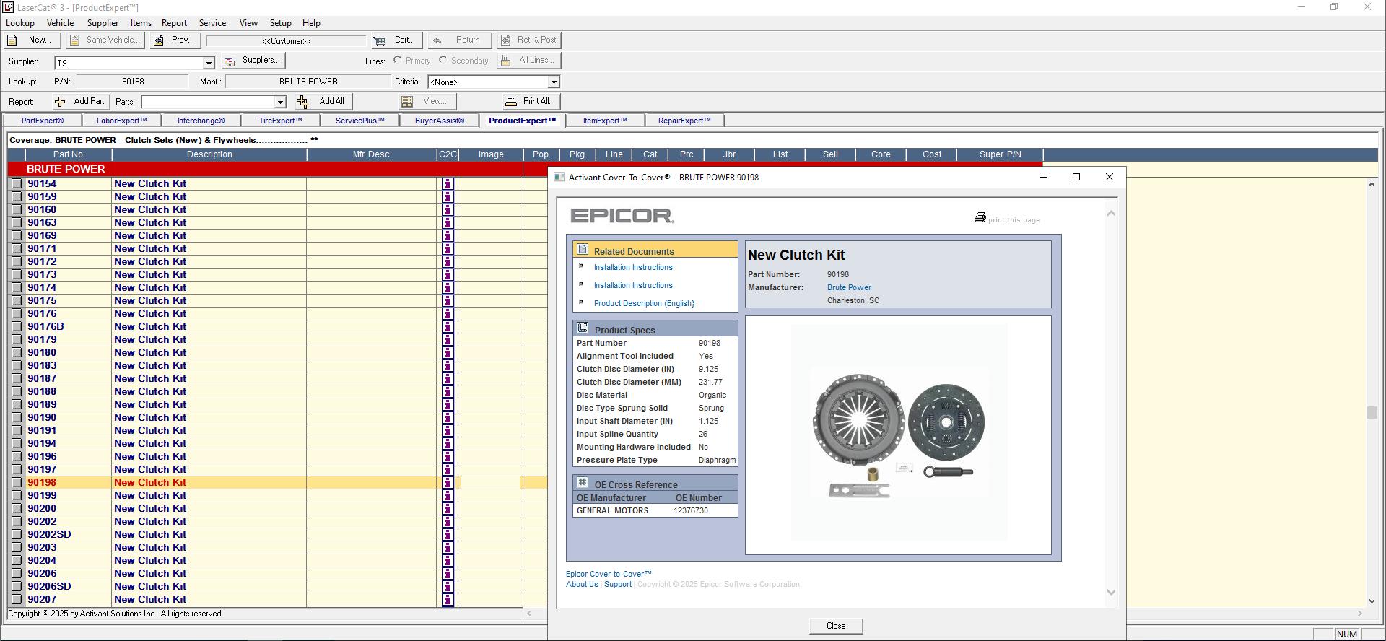Open the Suppliers list button

253,61
